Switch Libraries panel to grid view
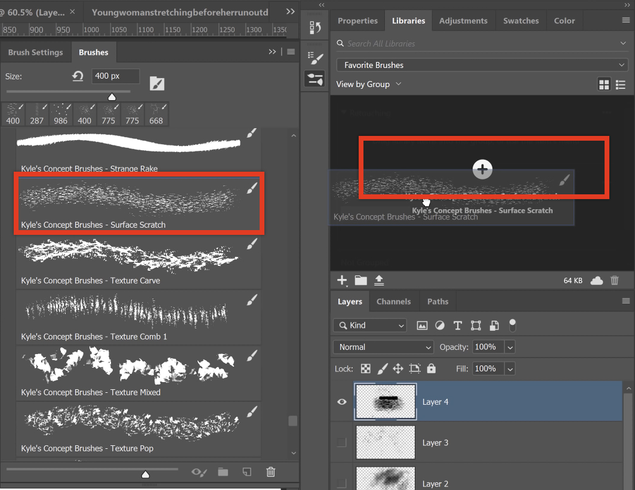Image resolution: width=635 pixels, height=490 pixels. 604,85
